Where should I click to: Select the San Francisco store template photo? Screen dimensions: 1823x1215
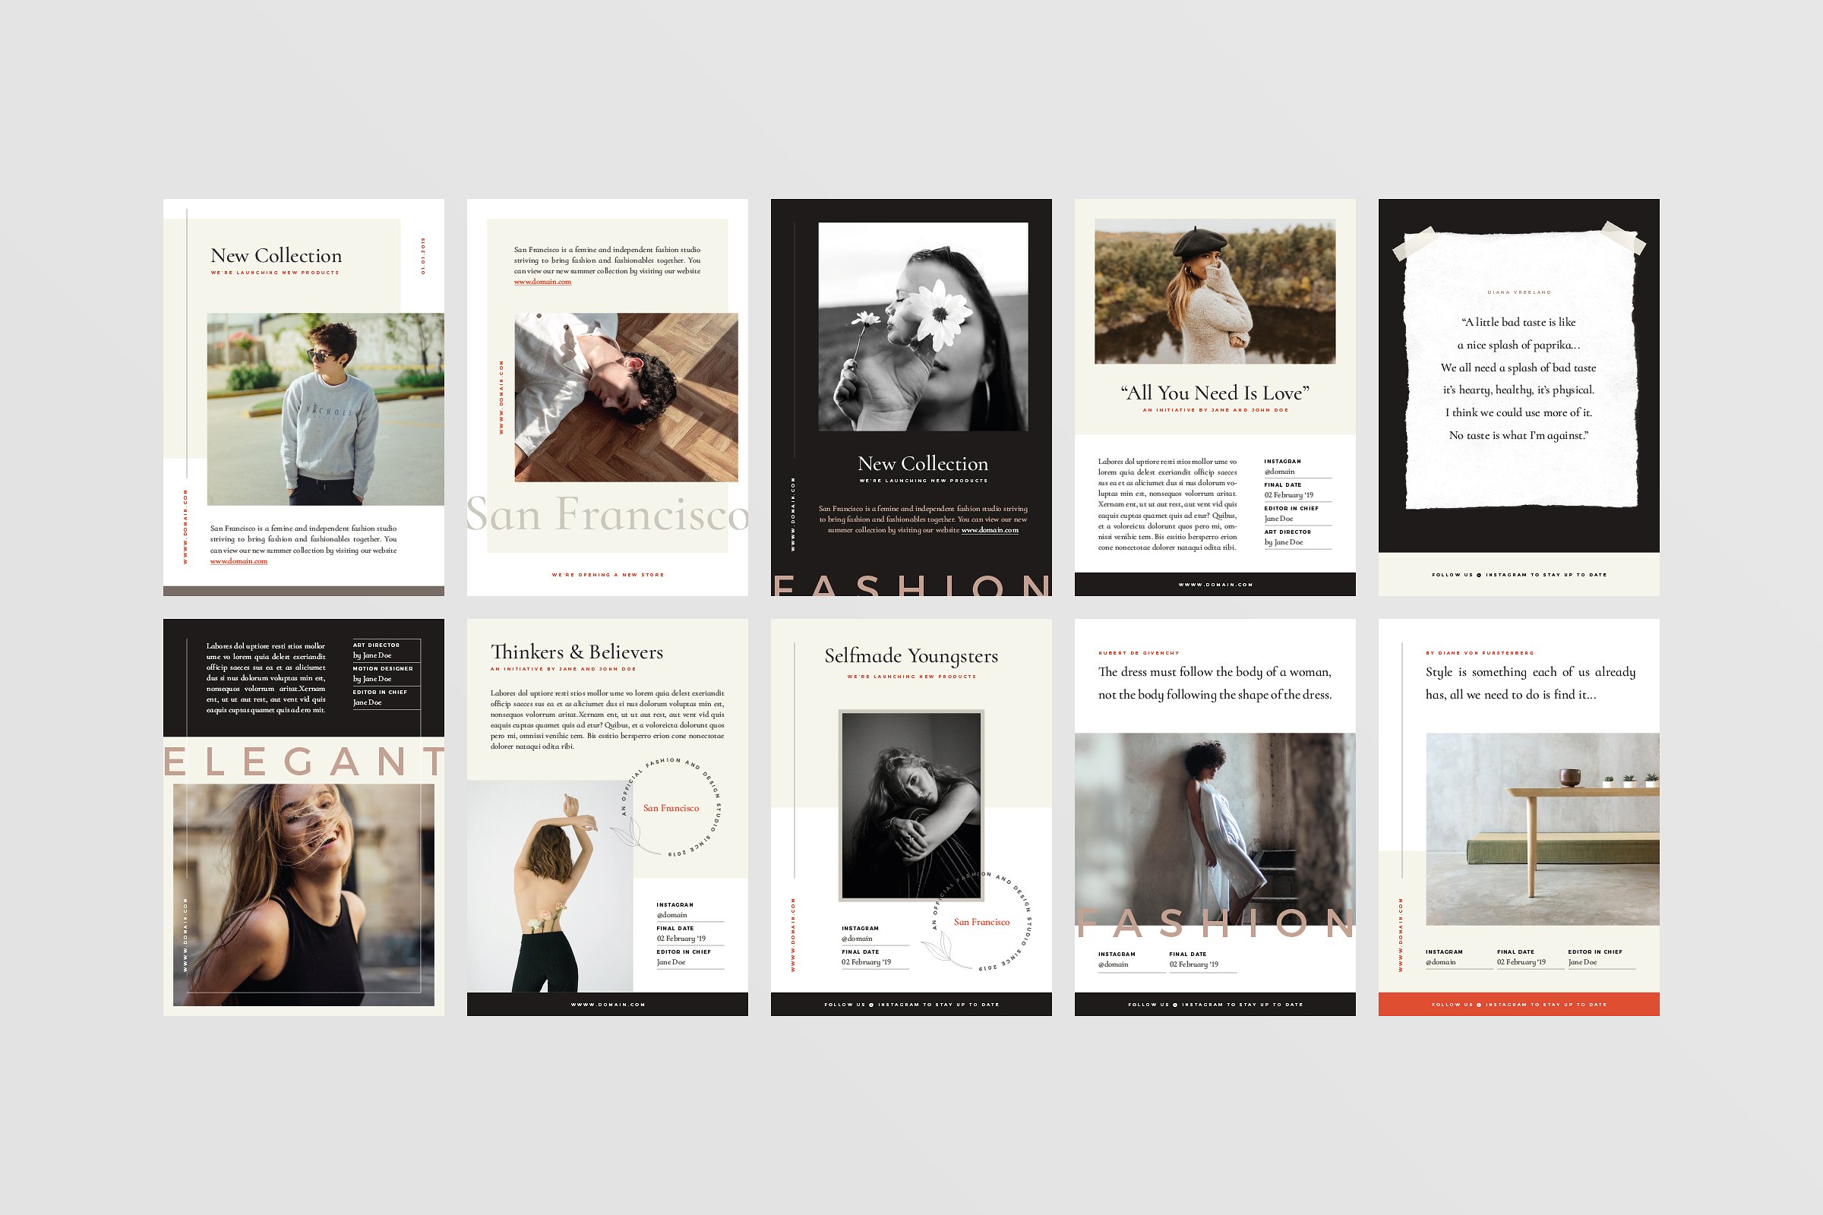pyautogui.click(x=625, y=396)
